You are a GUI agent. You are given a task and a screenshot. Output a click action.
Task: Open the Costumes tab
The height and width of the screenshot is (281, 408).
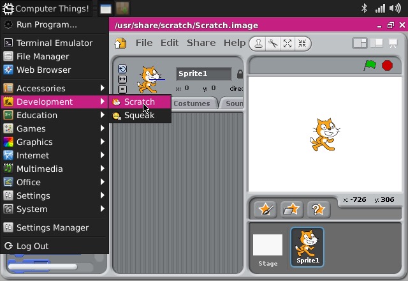[x=191, y=103]
